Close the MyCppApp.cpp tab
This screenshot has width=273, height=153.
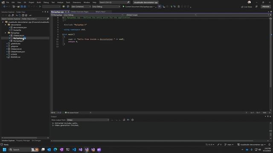click(68, 12)
